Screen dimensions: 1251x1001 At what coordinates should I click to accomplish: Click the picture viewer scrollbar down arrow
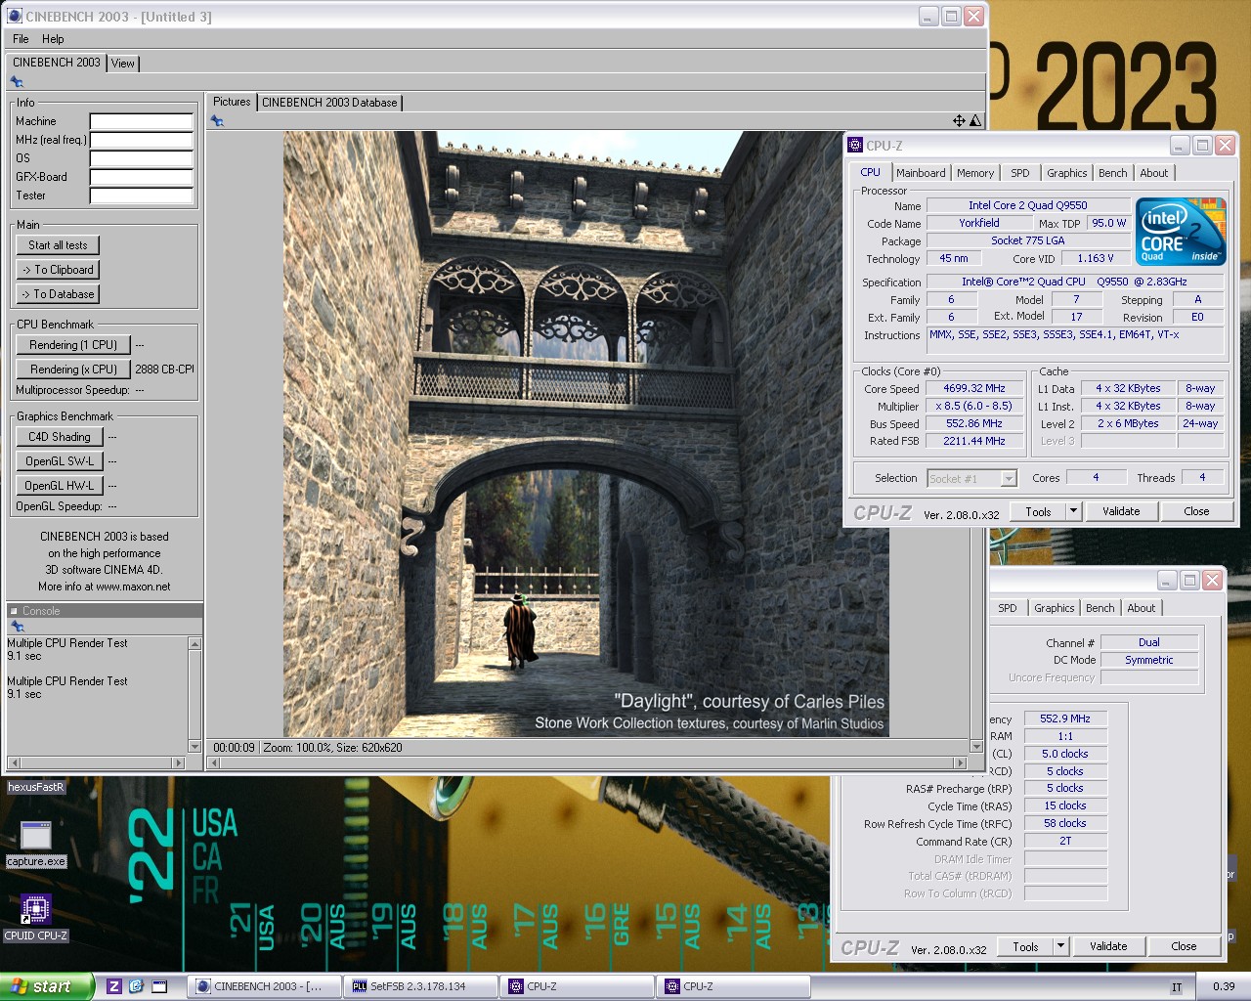(x=976, y=747)
